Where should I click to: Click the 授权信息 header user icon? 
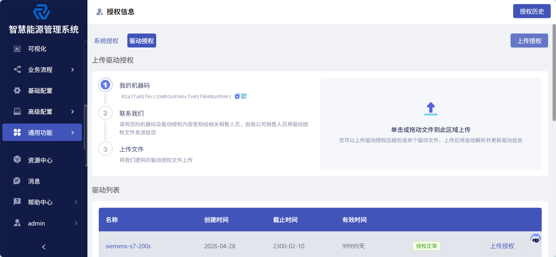click(100, 12)
